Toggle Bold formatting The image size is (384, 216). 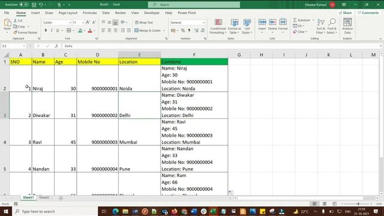(46, 31)
